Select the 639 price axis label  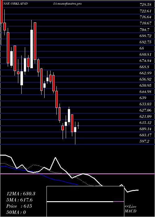[x=143, y=98]
